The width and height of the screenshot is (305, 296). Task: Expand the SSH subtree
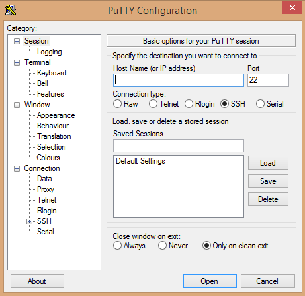[29, 221]
